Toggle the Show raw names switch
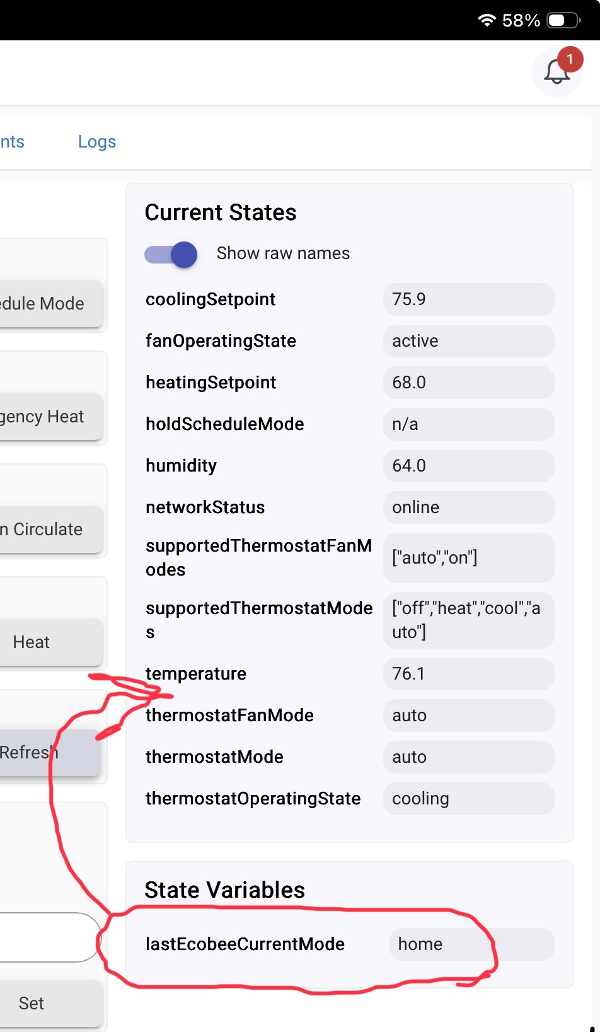600x1032 pixels. tap(171, 254)
